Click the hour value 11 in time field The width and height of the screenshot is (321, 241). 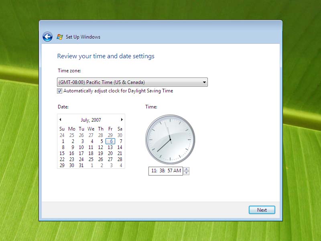154,171
